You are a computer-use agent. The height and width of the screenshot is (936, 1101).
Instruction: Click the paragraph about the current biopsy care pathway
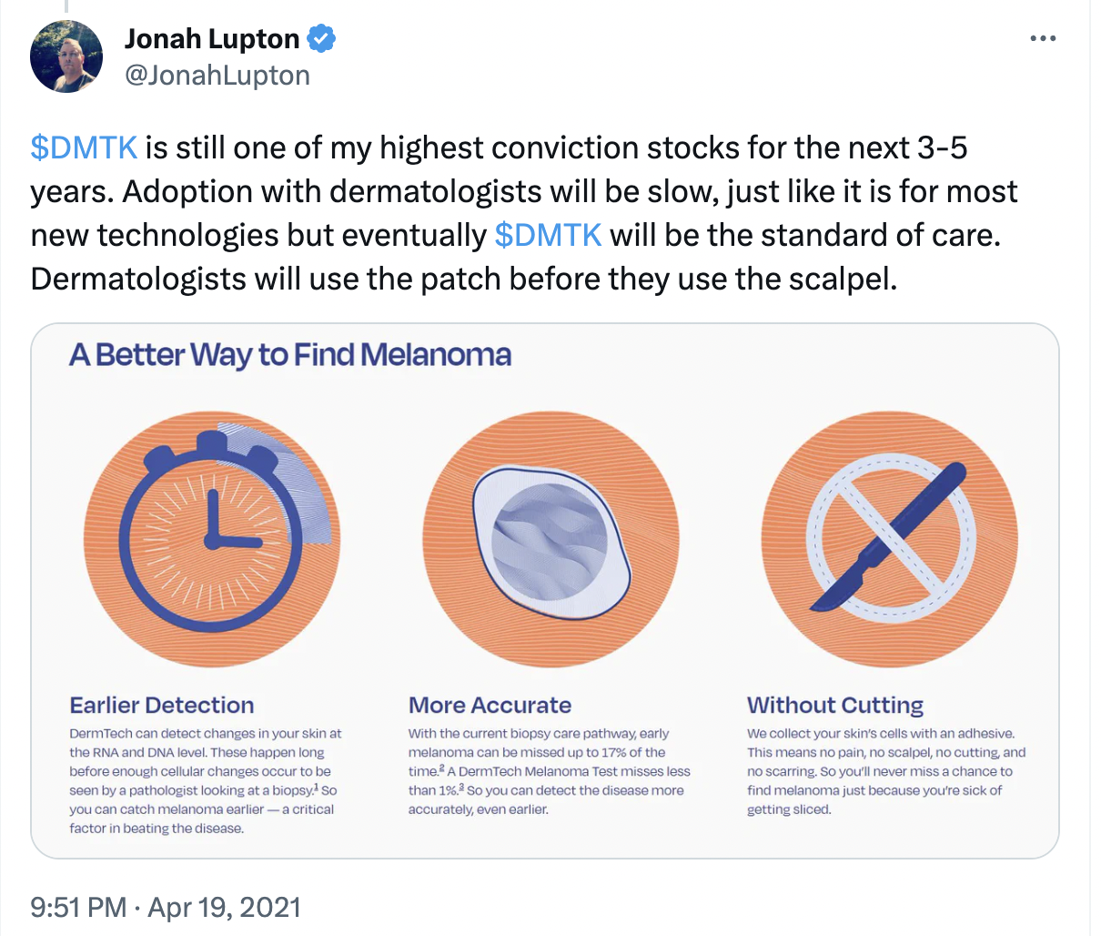[549, 771]
